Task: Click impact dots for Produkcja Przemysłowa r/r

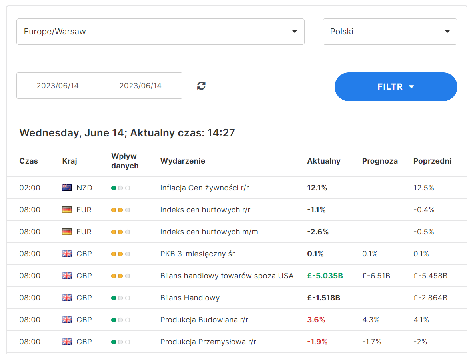Action: (x=120, y=342)
